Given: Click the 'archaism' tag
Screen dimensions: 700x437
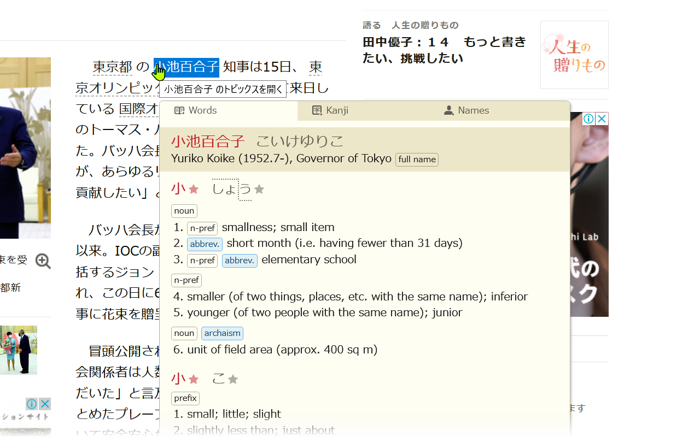Looking at the screenshot, I should 222,333.
